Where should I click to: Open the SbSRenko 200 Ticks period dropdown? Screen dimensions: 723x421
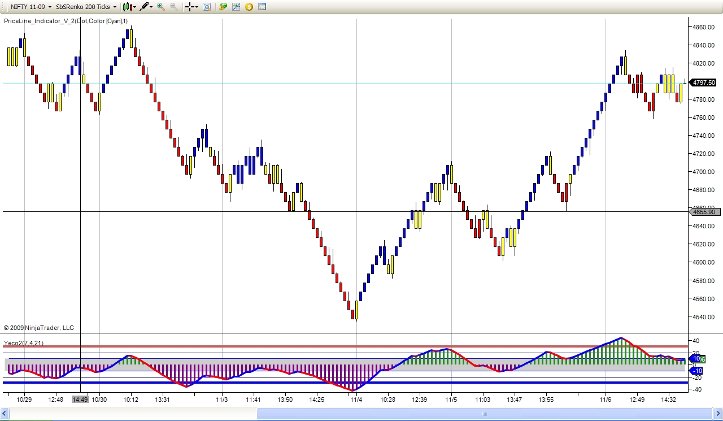click(x=86, y=7)
